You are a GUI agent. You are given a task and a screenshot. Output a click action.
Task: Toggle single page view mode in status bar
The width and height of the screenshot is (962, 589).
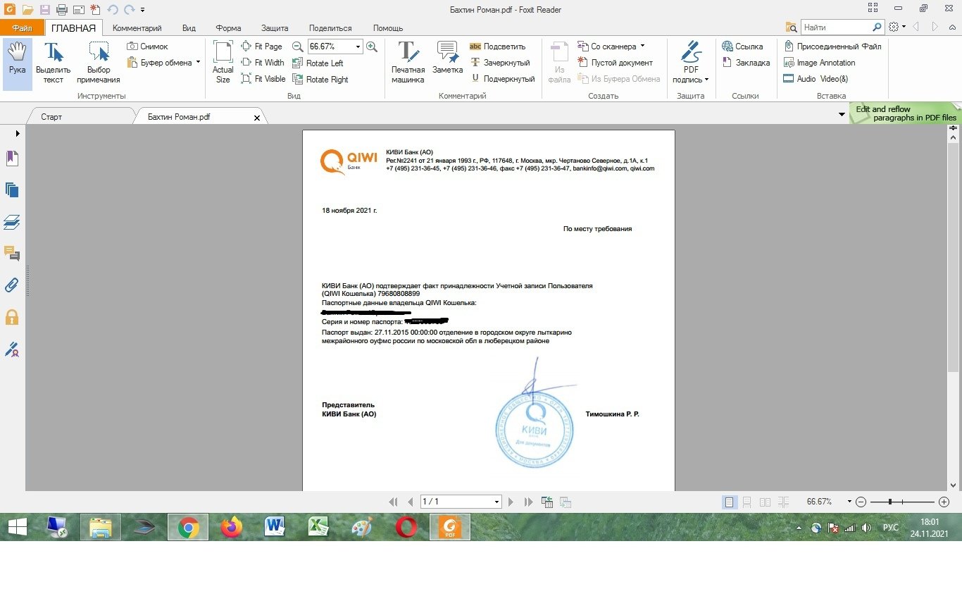click(x=730, y=502)
